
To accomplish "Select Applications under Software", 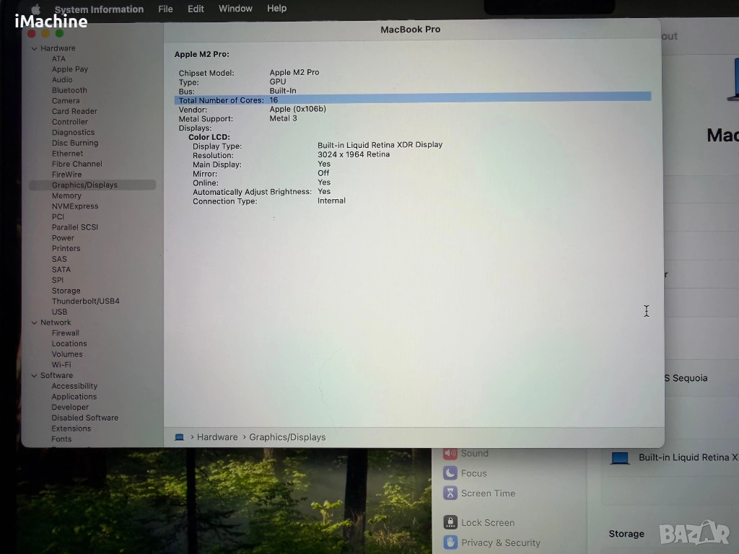I will tap(74, 397).
